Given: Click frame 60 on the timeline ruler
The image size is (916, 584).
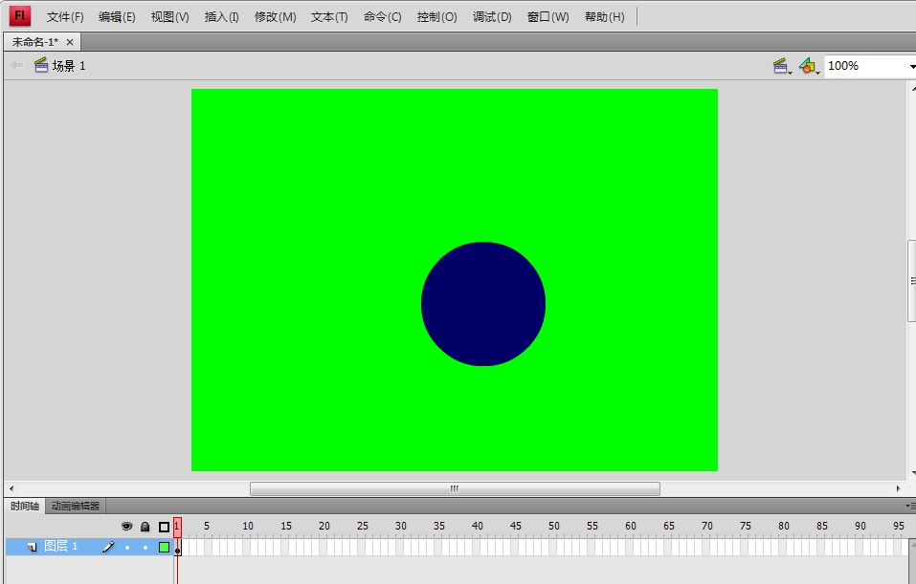Looking at the screenshot, I should pyautogui.click(x=629, y=527).
